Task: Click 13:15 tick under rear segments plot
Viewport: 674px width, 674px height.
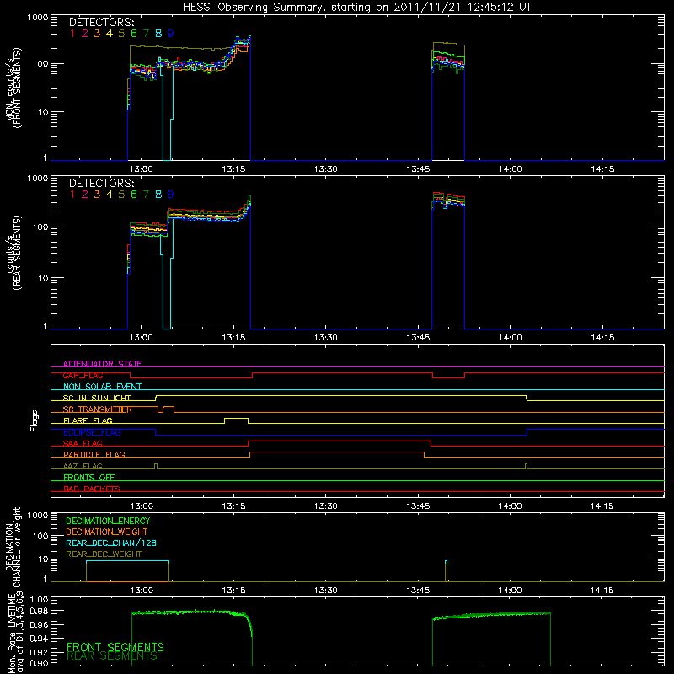Action: (233, 338)
